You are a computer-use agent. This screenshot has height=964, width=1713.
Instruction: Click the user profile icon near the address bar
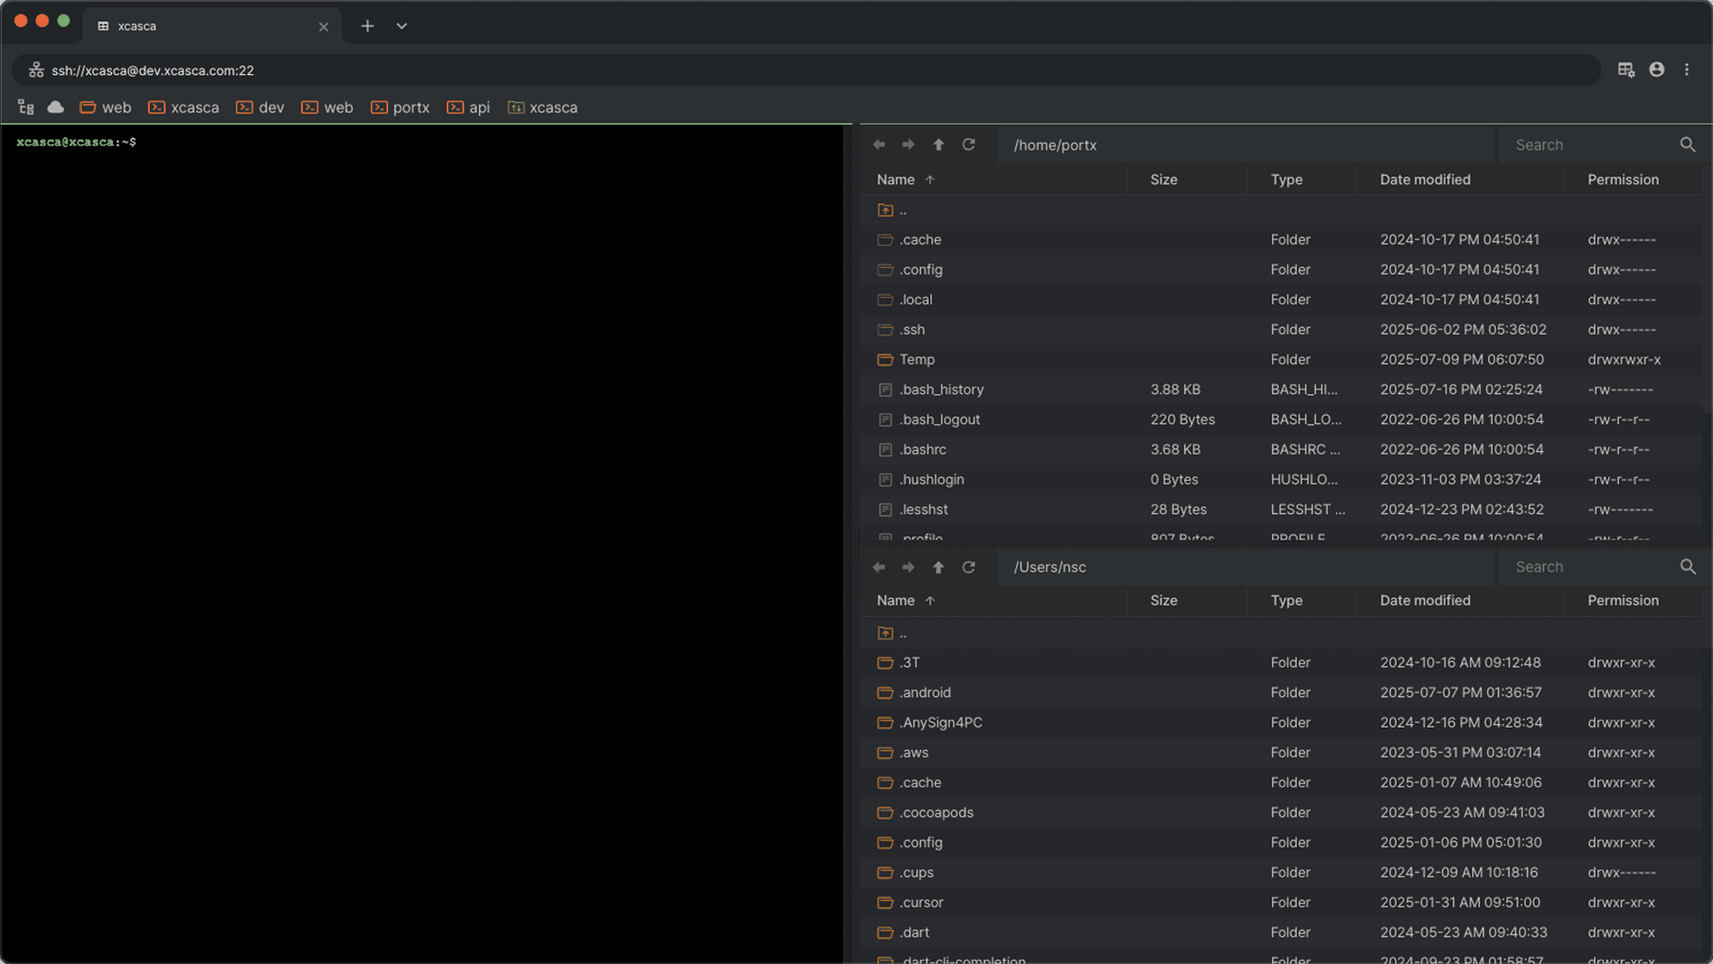click(x=1656, y=69)
